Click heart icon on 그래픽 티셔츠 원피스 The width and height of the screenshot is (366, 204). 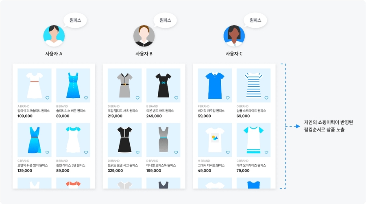click(228, 152)
